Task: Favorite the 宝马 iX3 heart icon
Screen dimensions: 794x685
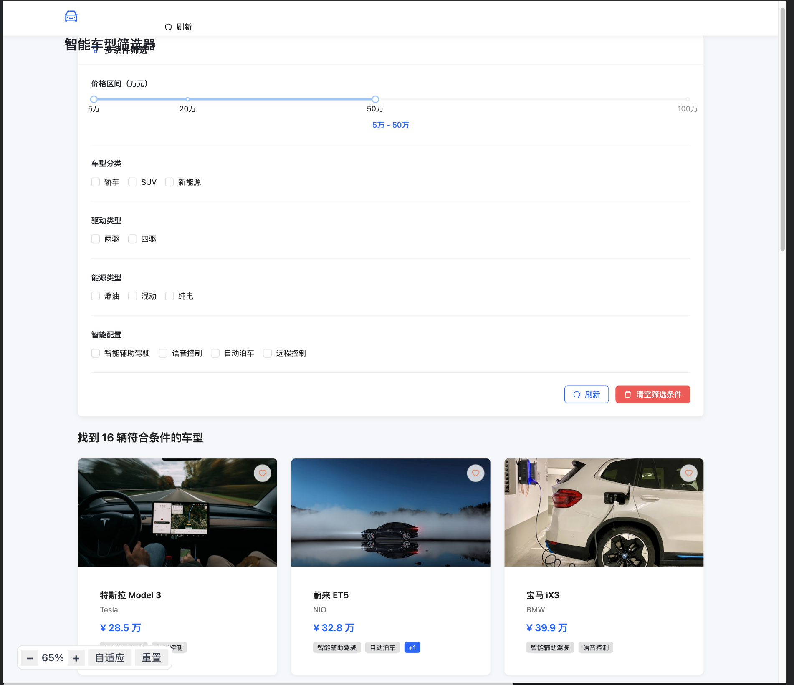Action: (689, 473)
